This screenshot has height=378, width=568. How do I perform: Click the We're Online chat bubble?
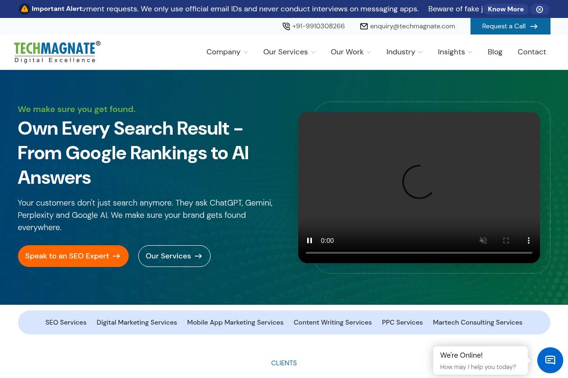point(480,361)
